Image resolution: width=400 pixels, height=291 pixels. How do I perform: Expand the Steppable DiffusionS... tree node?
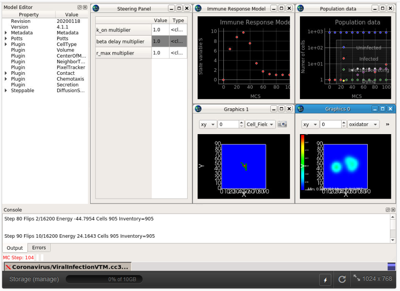point(6,91)
